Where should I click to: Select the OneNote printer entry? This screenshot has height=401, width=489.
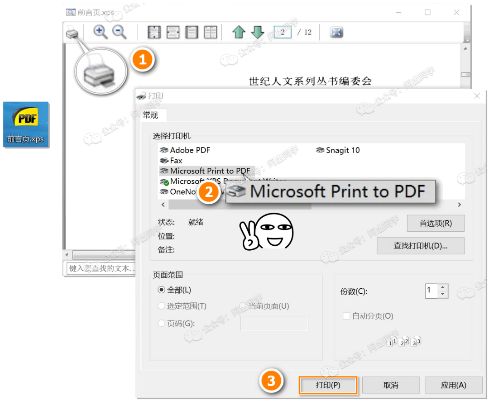point(178,192)
